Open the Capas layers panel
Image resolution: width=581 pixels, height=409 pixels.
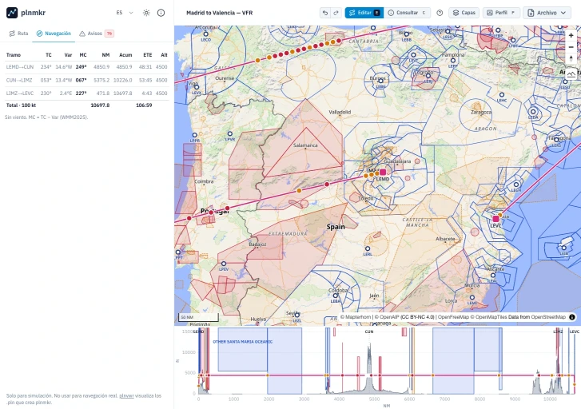(464, 13)
